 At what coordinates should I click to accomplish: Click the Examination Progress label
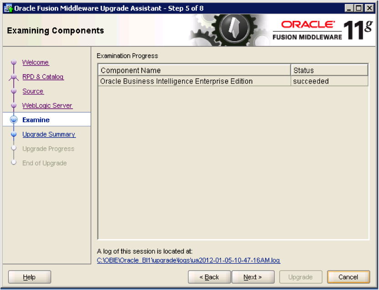(128, 56)
